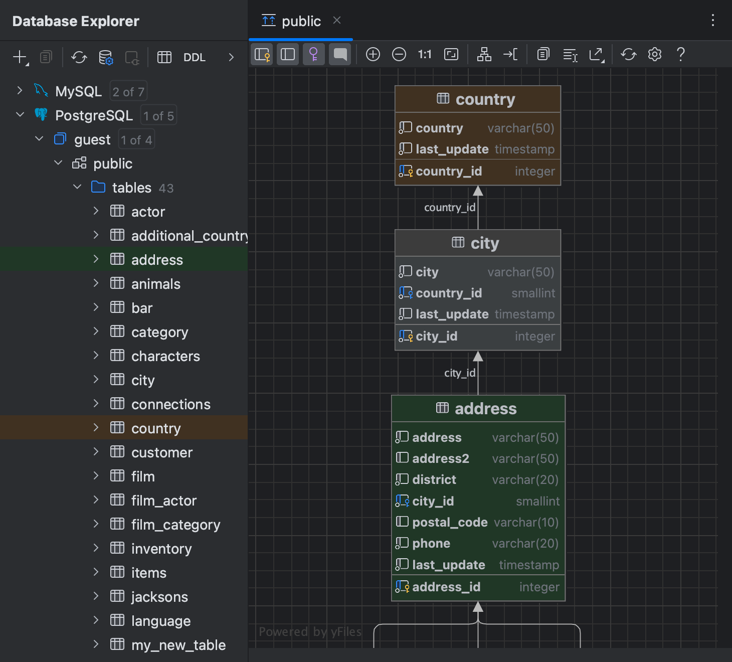Image resolution: width=732 pixels, height=662 pixels.
Task: Click the fit content icon
Action: tap(451, 54)
